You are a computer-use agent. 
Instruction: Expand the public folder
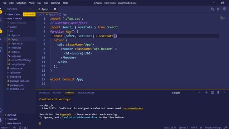13,27
